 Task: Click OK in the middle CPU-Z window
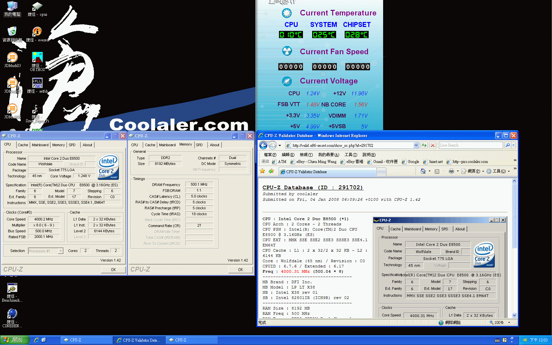pyautogui.click(x=241, y=269)
